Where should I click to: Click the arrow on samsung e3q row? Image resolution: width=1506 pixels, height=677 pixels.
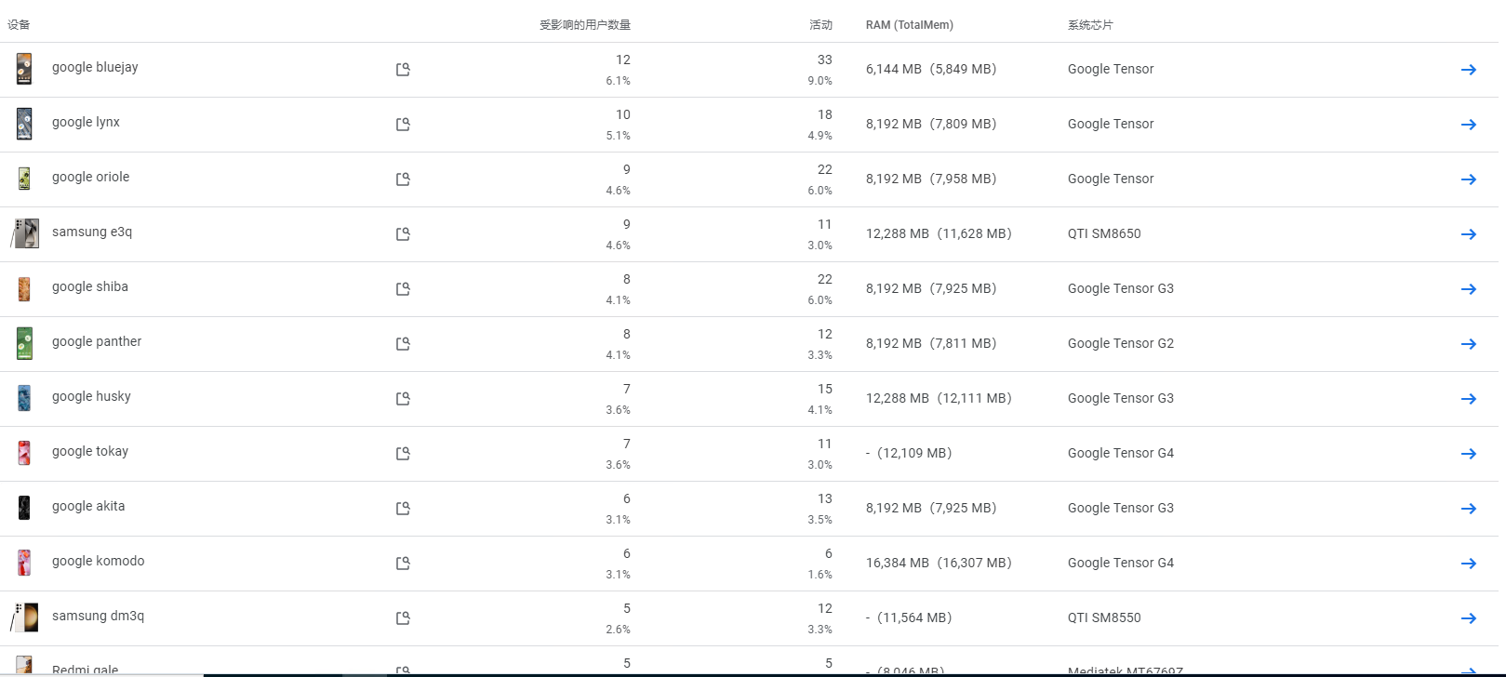tap(1468, 234)
